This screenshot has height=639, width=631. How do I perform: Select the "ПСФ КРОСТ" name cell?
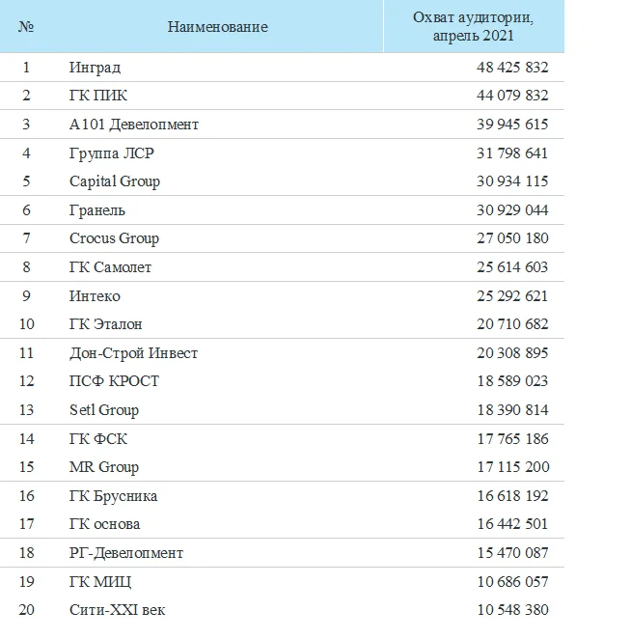click(114, 381)
